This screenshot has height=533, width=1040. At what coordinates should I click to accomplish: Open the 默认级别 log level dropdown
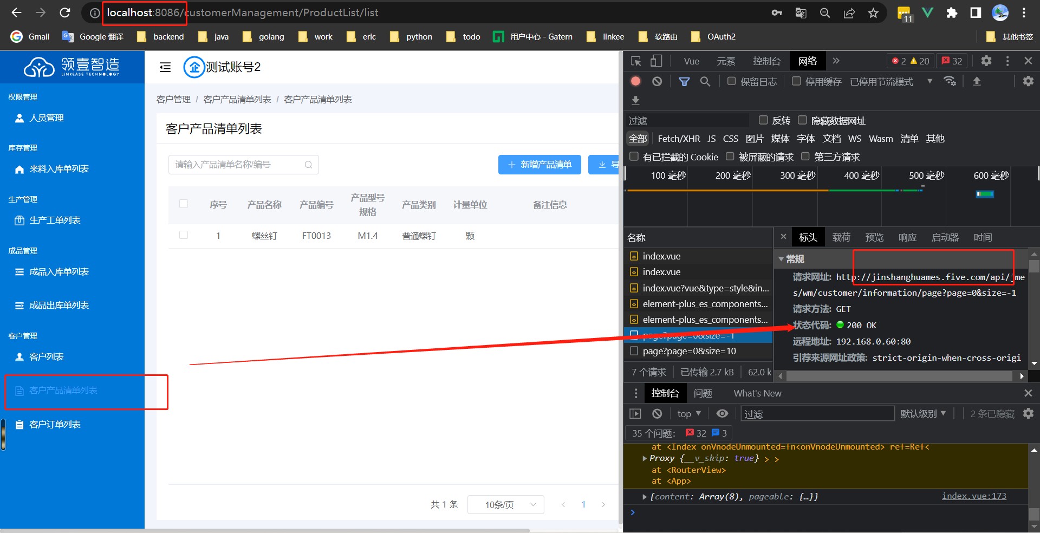point(923,414)
